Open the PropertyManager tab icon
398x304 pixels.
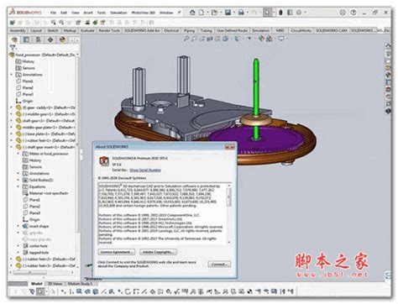[26, 39]
